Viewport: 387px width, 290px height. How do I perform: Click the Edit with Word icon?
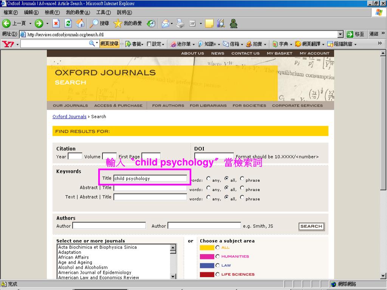click(192, 23)
